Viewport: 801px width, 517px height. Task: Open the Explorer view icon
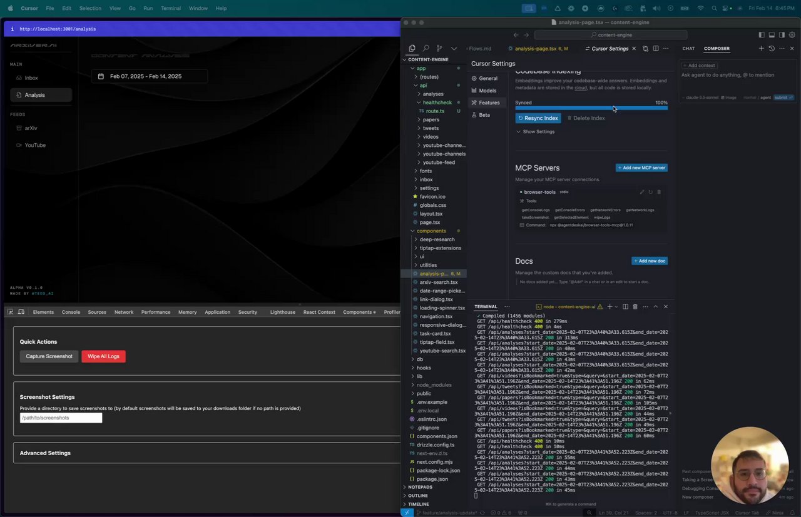click(412, 49)
